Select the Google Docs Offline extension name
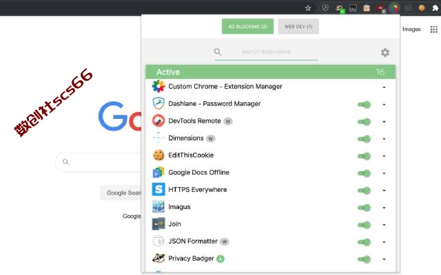 tap(198, 173)
